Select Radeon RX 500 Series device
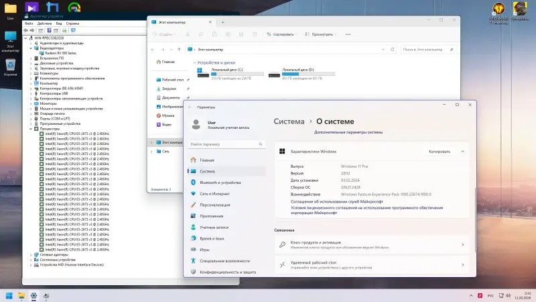536x302 pixels. coord(62,52)
